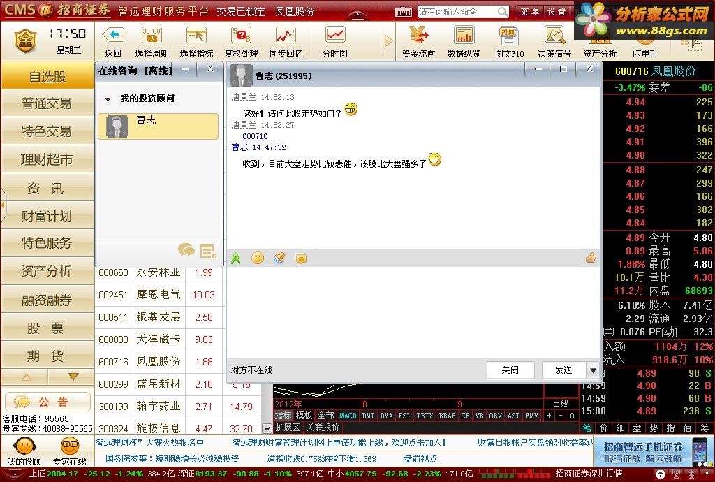Select the 自选股 sidebar tab

click(x=47, y=76)
